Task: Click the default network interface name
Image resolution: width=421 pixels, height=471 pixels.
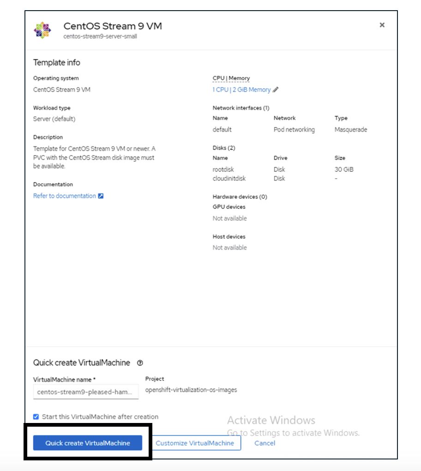Action: (222, 129)
